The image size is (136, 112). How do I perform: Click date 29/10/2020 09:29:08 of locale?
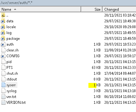pos(120,27)
